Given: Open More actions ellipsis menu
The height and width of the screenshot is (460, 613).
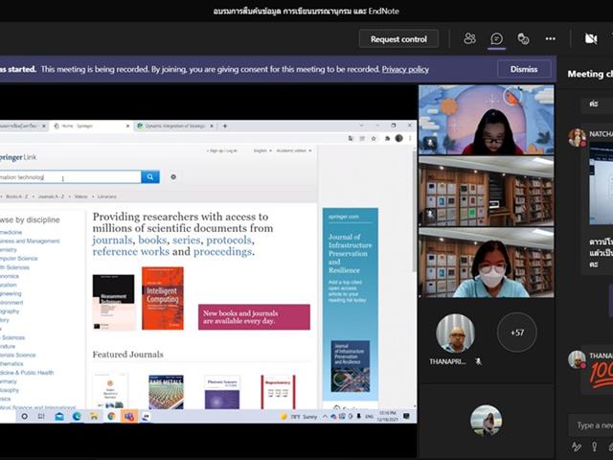Looking at the screenshot, I should click(551, 38).
